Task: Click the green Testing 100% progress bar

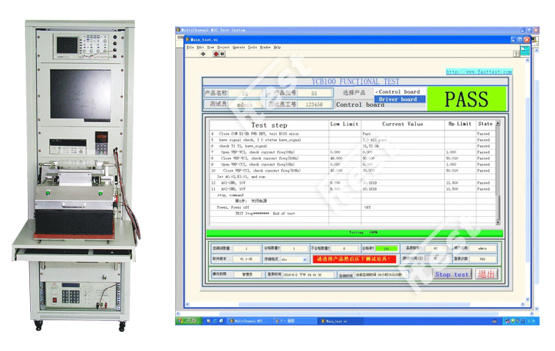Action: (x=350, y=232)
